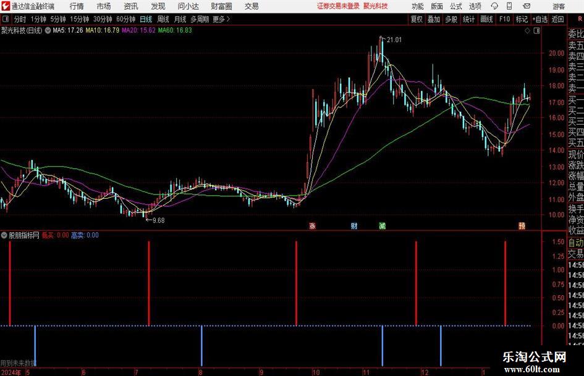Switch to 分时 period tab
Image resolution: width=584 pixels, height=376 pixels.
pos(20,19)
